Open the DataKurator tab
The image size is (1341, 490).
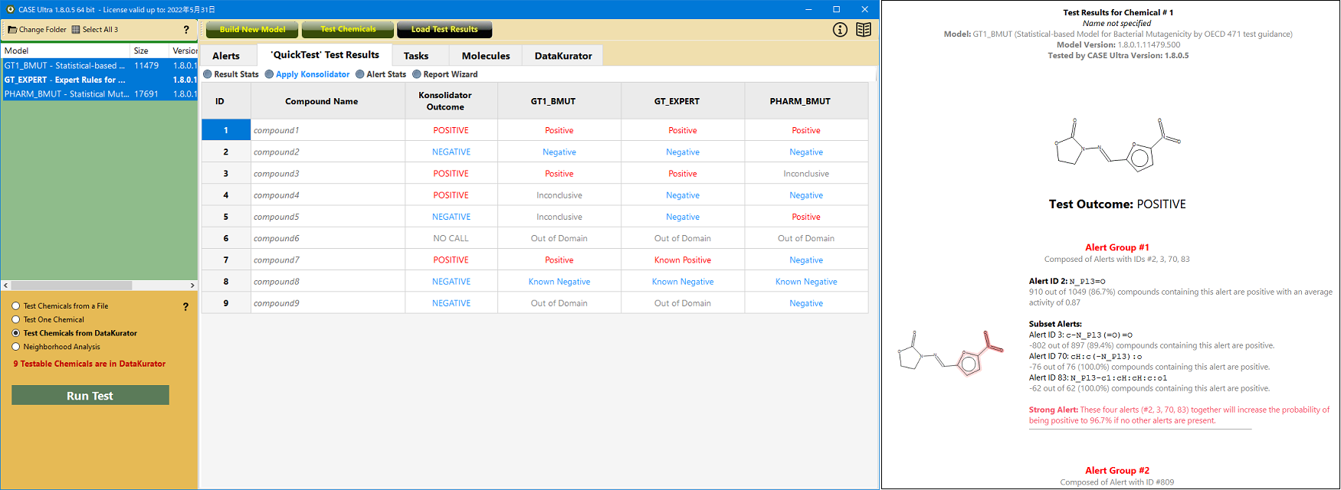563,56
